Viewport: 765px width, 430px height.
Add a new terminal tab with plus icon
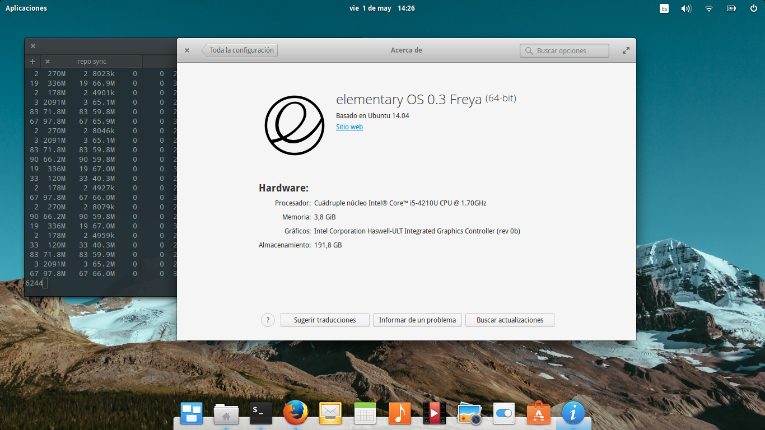(32, 62)
